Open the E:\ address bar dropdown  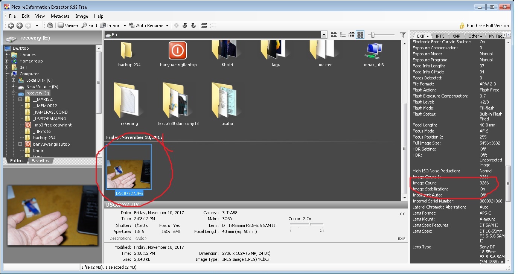[x=324, y=35]
